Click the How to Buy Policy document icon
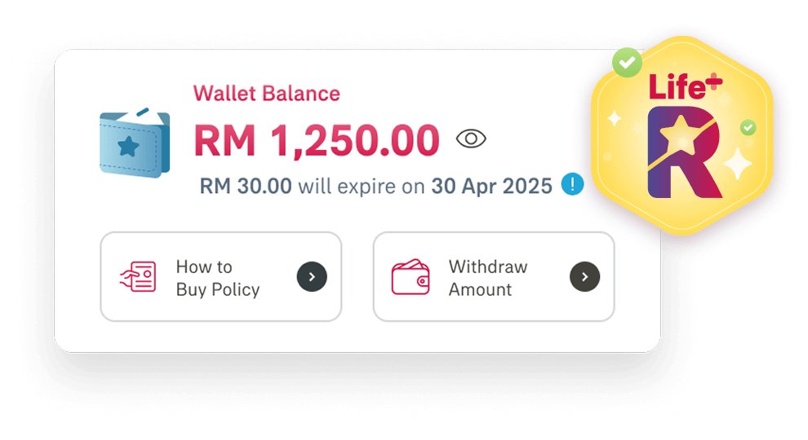This screenshot has width=808, height=440. 137,277
